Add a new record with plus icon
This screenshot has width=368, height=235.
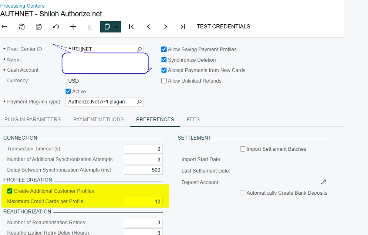coord(73,27)
